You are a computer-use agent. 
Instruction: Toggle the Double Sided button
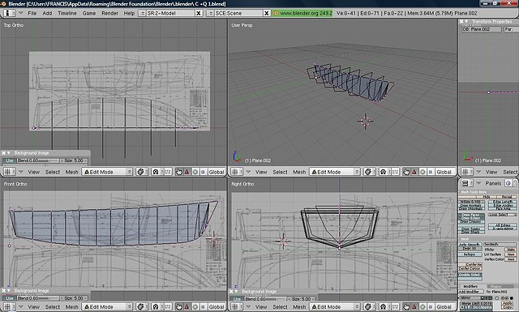[x=470, y=276]
